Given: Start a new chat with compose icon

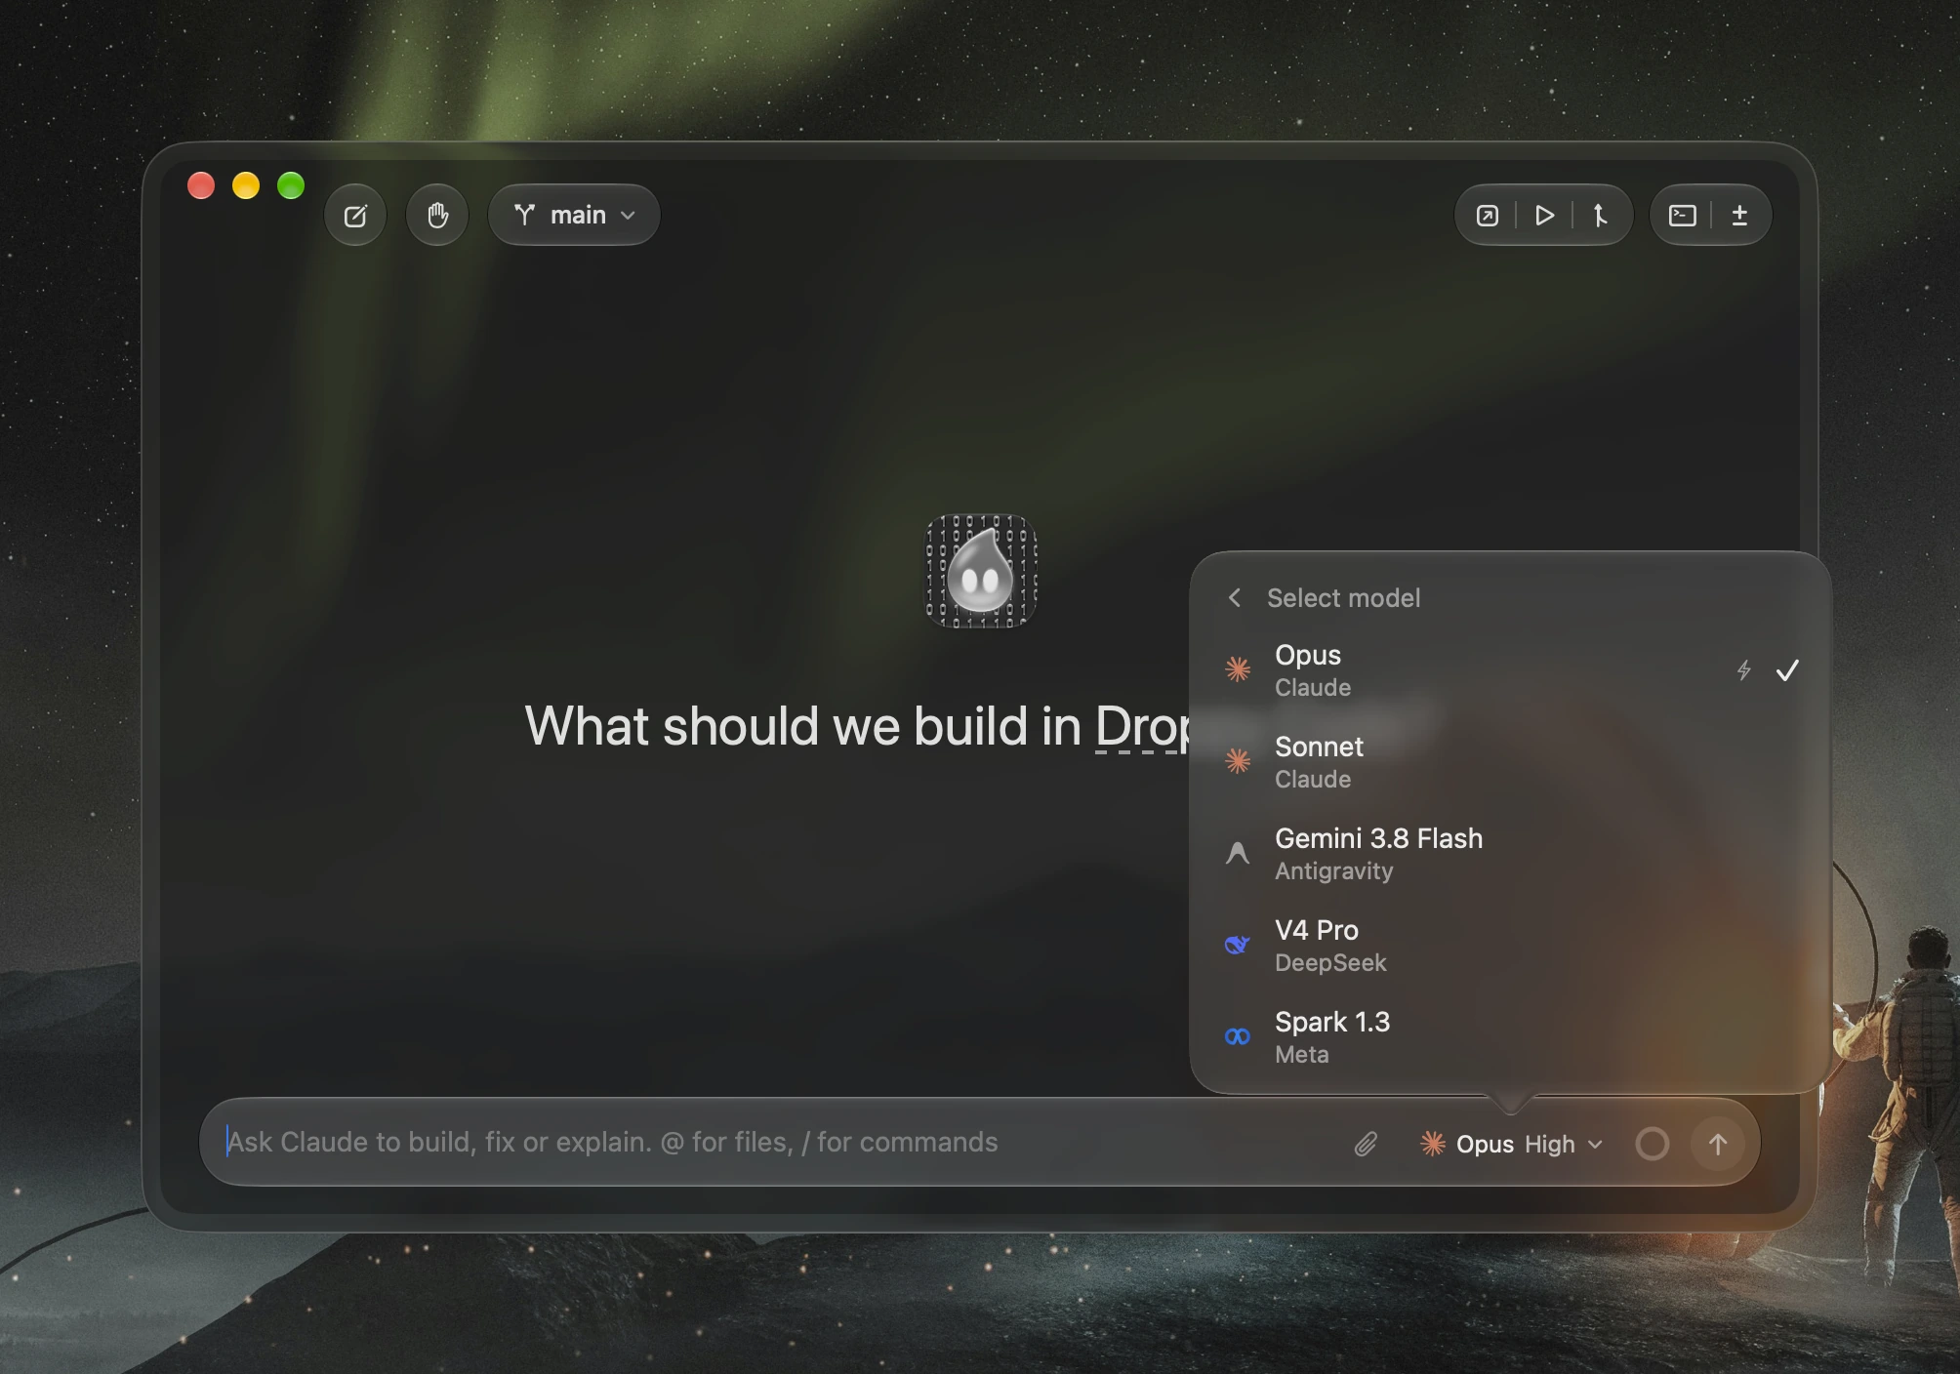Looking at the screenshot, I should [x=355, y=215].
